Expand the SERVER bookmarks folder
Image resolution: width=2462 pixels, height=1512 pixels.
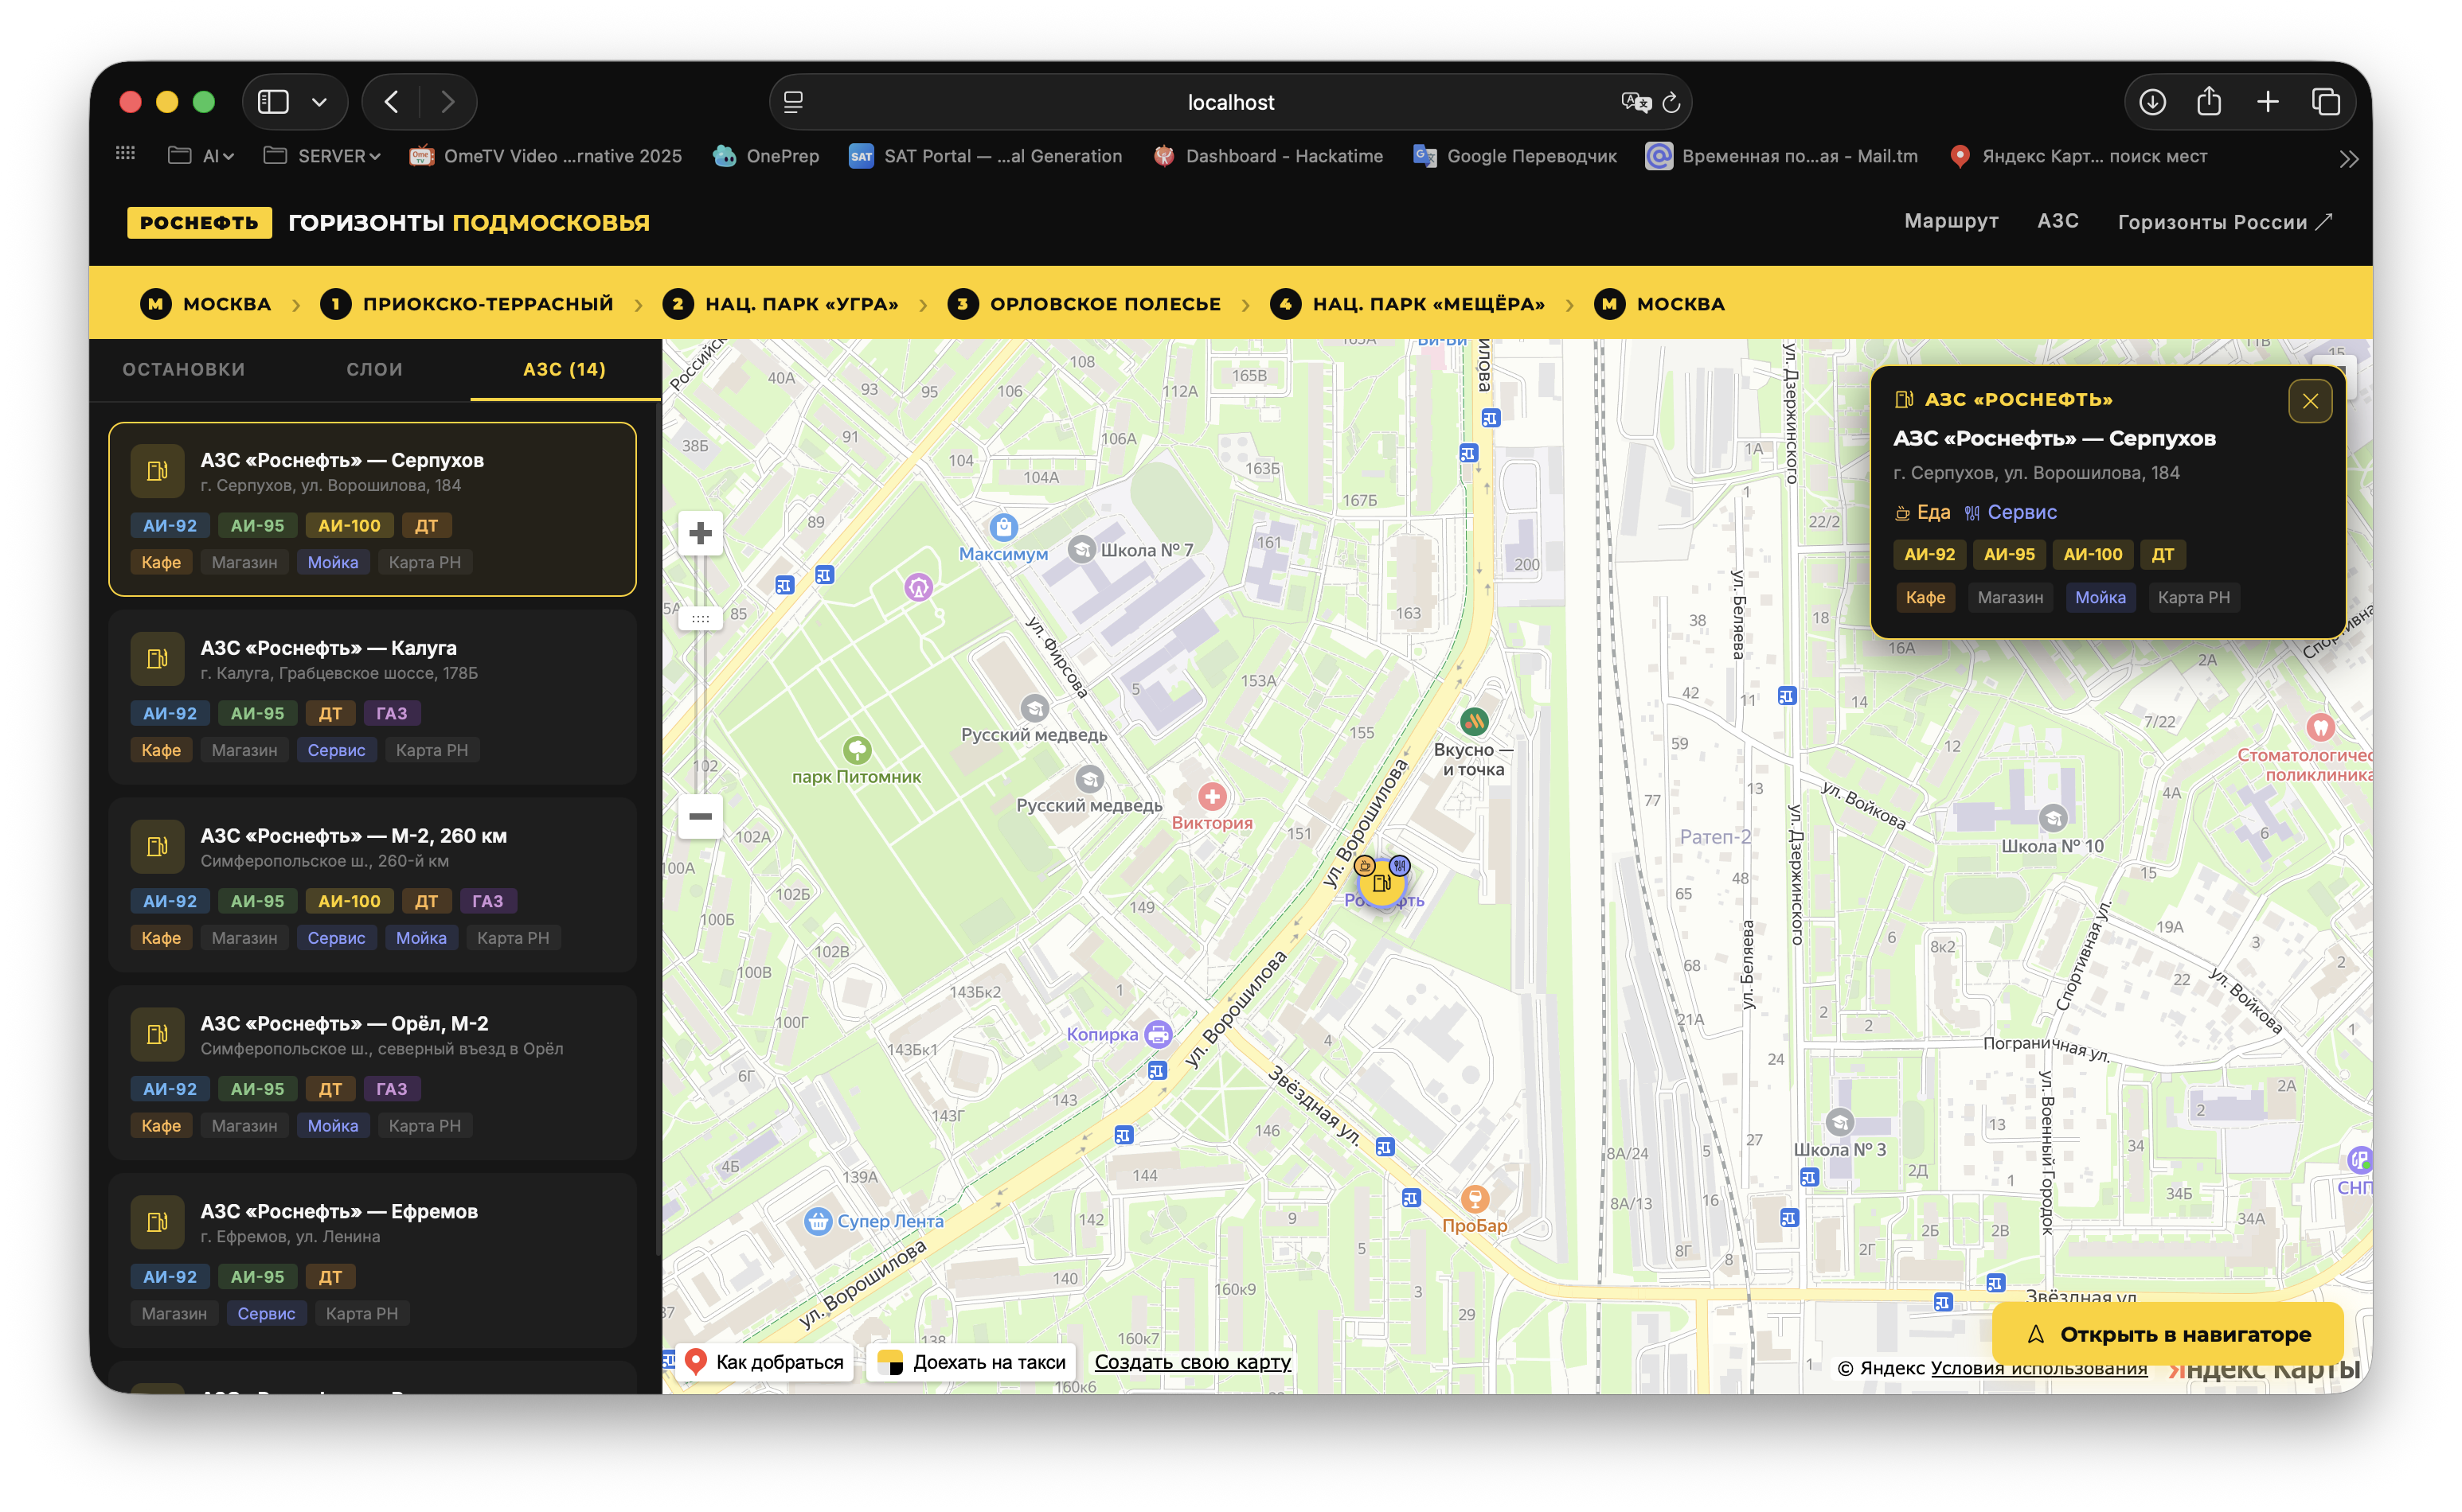(x=322, y=156)
